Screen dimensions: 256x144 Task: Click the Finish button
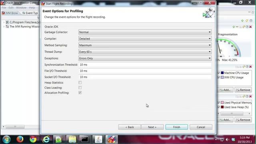coord(177,127)
